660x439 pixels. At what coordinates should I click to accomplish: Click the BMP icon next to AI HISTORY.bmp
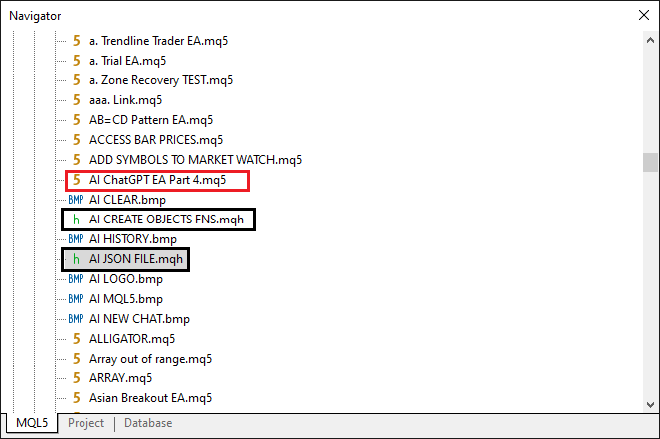pyautogui.click(x=76, y=239)
